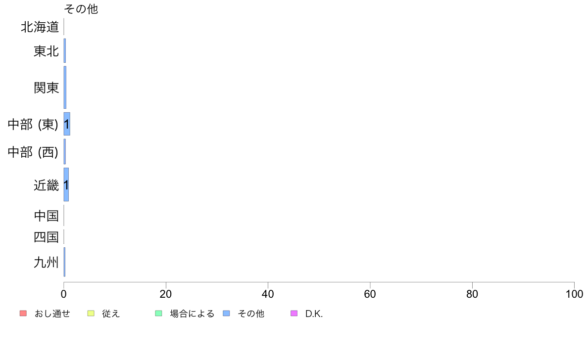Click the 場合による legend label text
Screen dimensions: 588x364
(x=192, y=314)
